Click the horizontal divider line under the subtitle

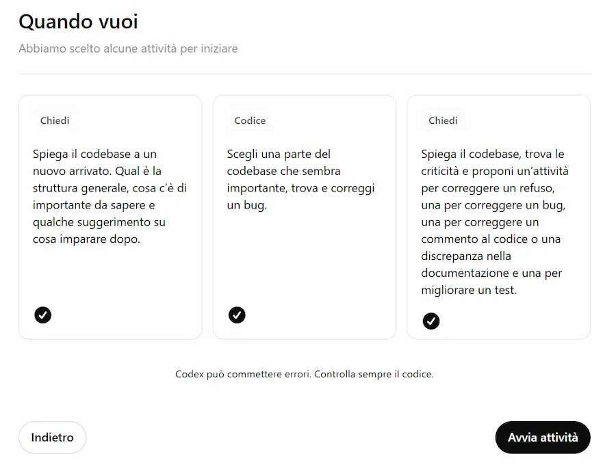coord(305,73)
